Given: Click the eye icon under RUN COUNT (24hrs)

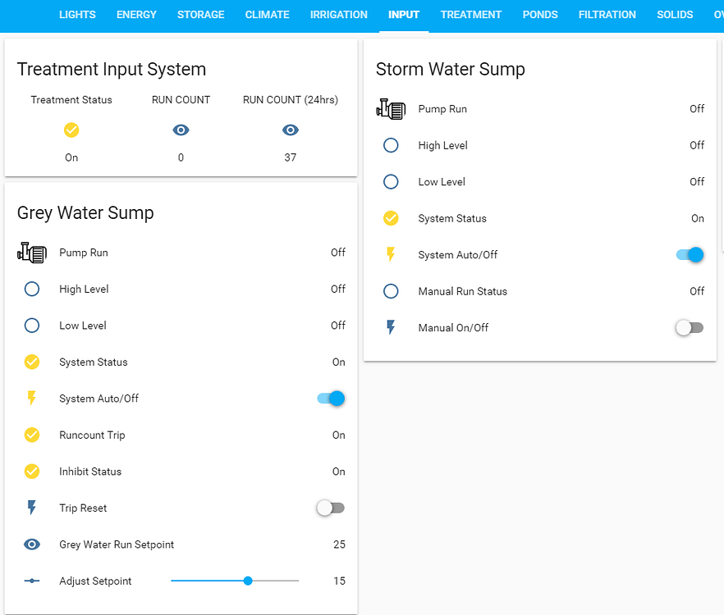Looking at the screenshot, I should pyautogui.click(x=290, y=130).
